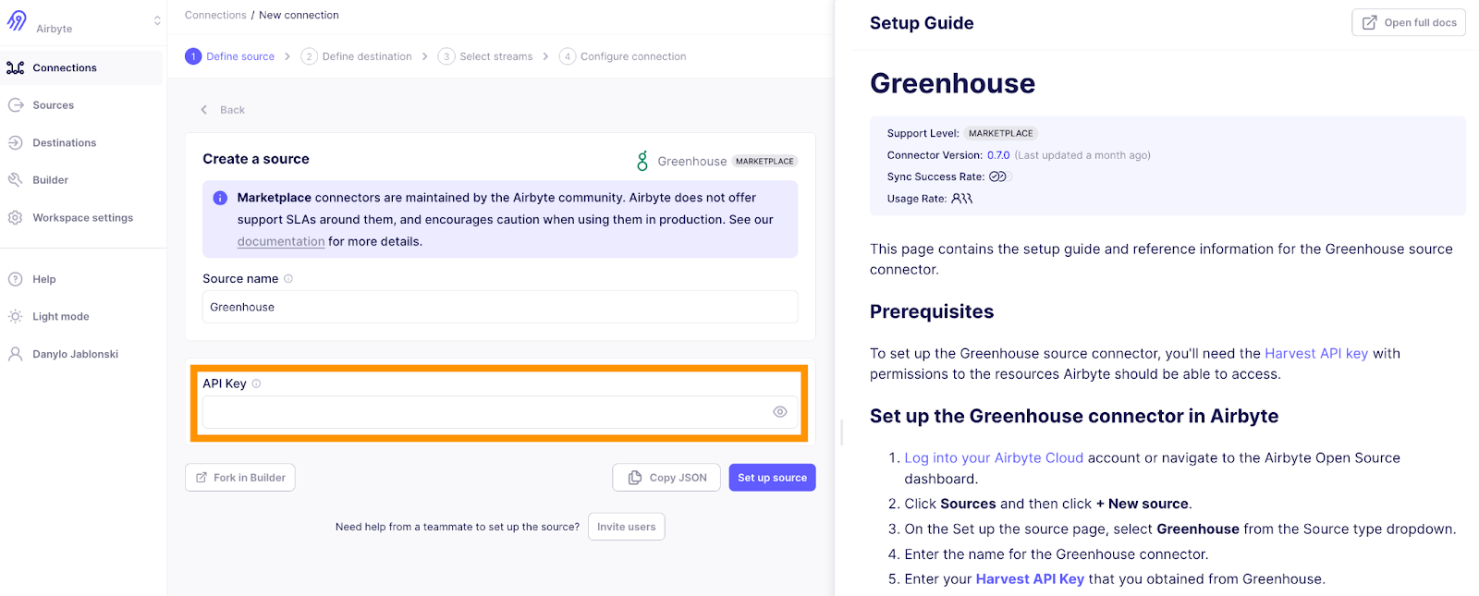Click the Open full docs button
1479x596 pixels.
coord(1408,23)
